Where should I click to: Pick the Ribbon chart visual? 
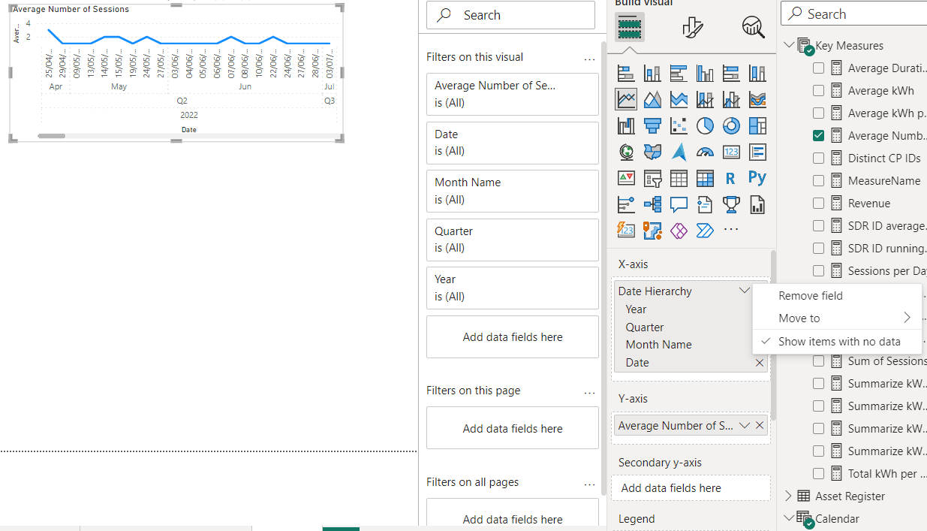[757, 99]
